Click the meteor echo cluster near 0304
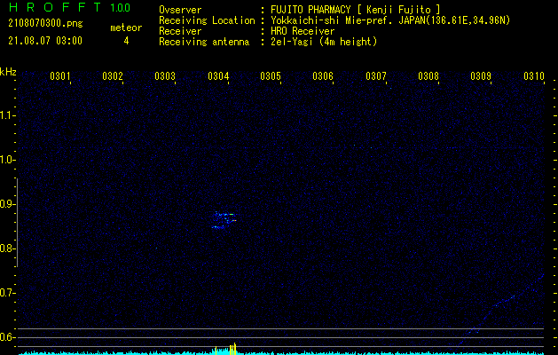Viewport: 558px width, 355px height. coord(224,220)
